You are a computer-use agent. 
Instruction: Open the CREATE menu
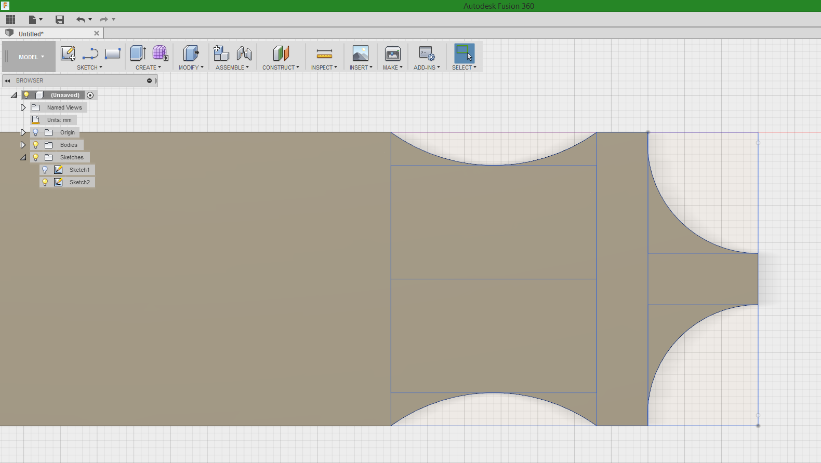tap(149, 67)
